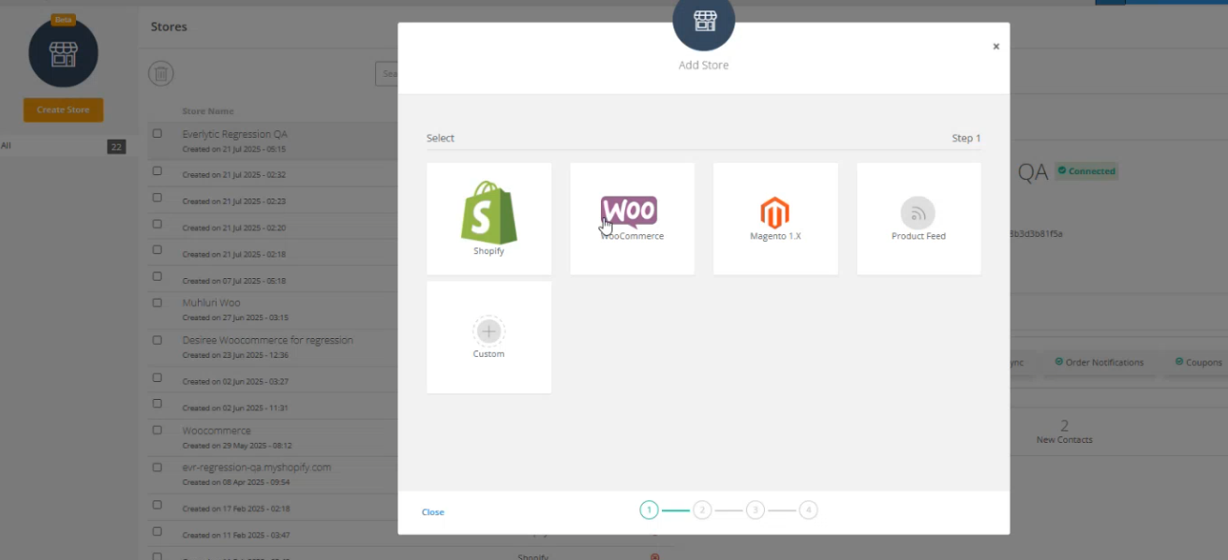Check the Everlytic Regression QA checkbox
The height and width of the screenshot is (560, 1228).
(157, 134)
